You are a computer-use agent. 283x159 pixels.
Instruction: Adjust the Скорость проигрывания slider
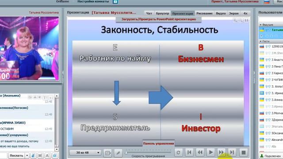pyautogui.click(x=126, y=153)
